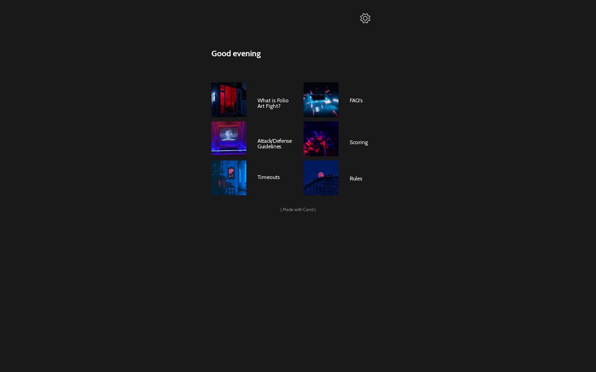This screenshot has height=372, width=596.
Task: Click the image beside the Scoring label
Action: click(x=321, y=139)
